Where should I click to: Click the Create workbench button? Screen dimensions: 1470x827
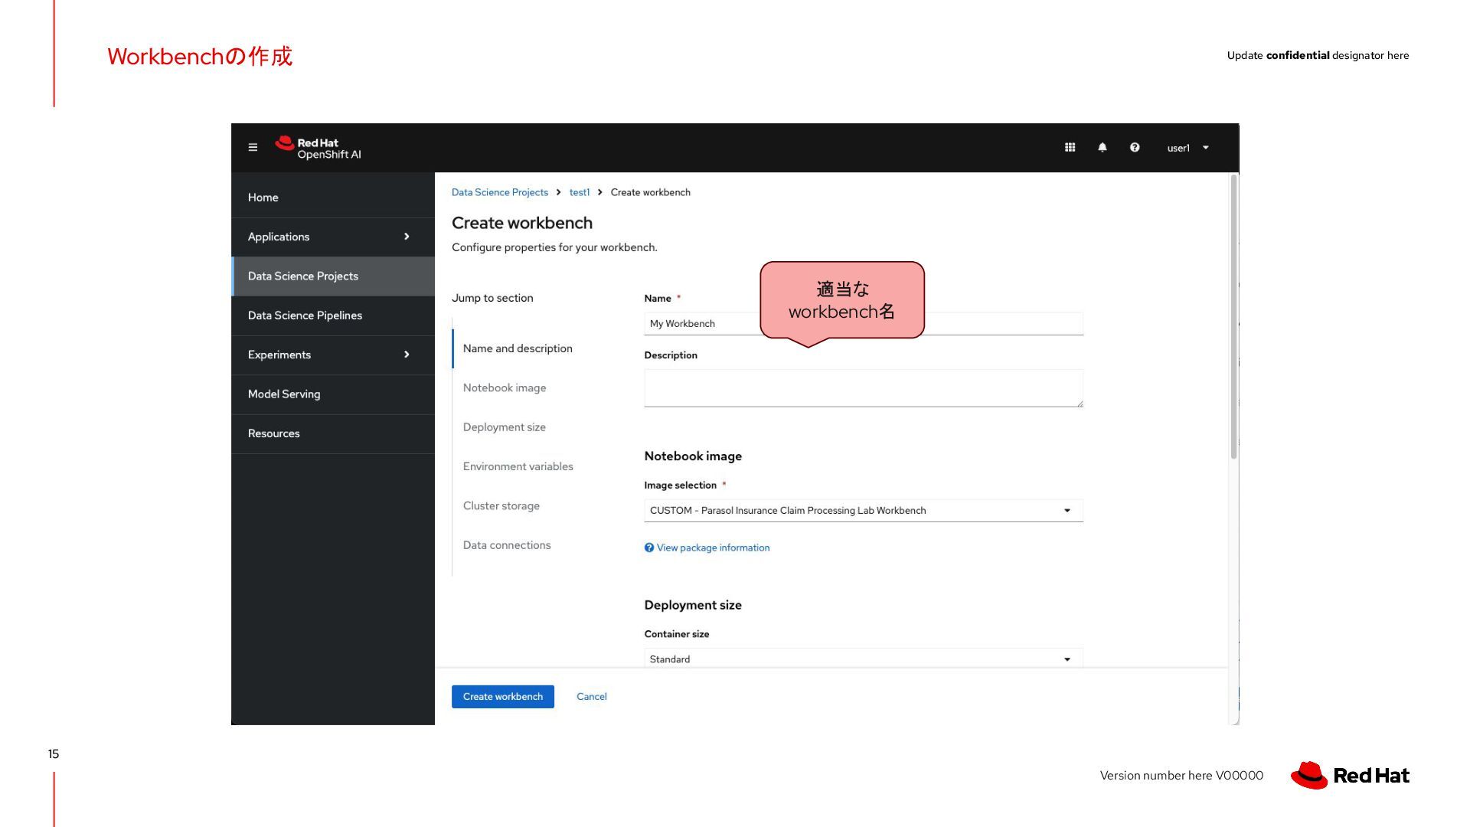tap(503, 697)
